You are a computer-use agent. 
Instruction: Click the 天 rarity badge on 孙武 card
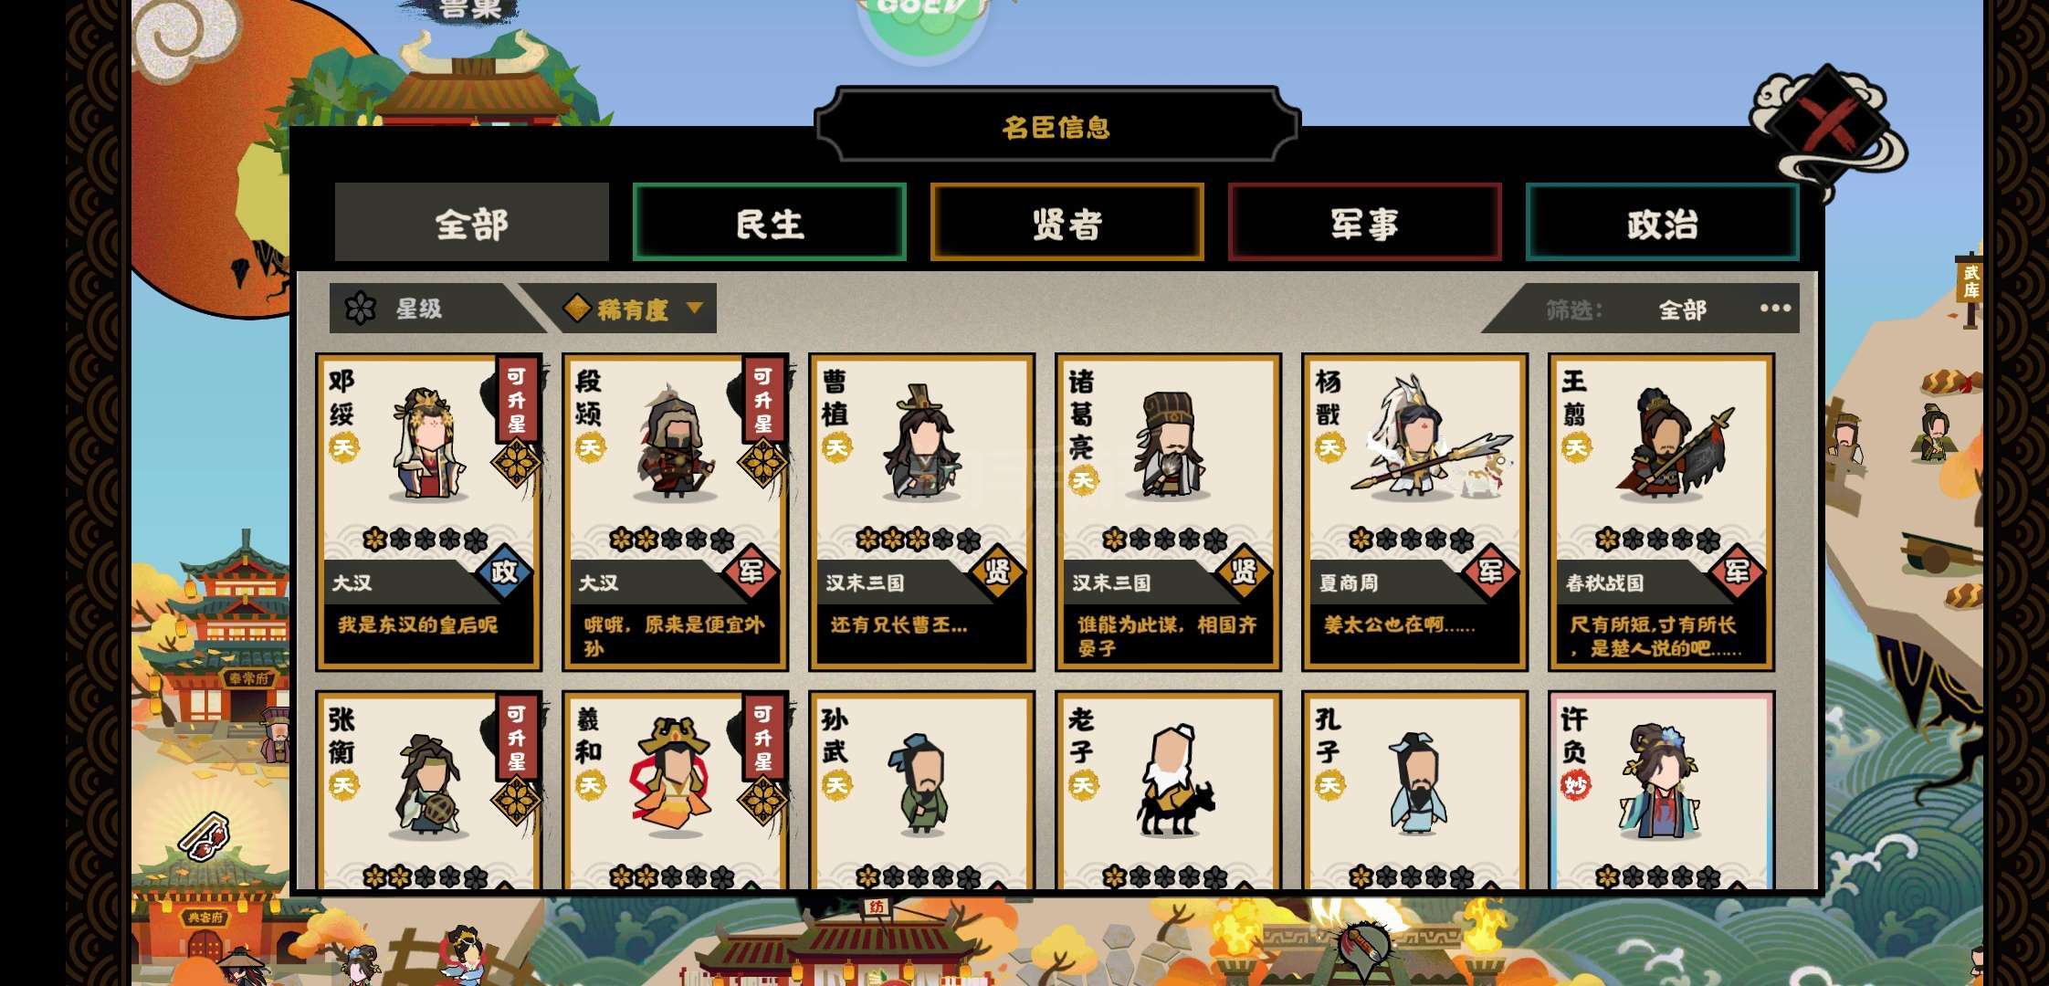(x=836, y=786)
